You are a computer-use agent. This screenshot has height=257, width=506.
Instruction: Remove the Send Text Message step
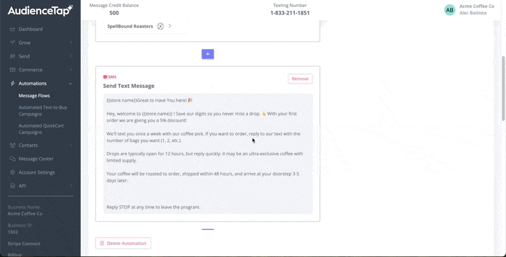tap(300, 78)
